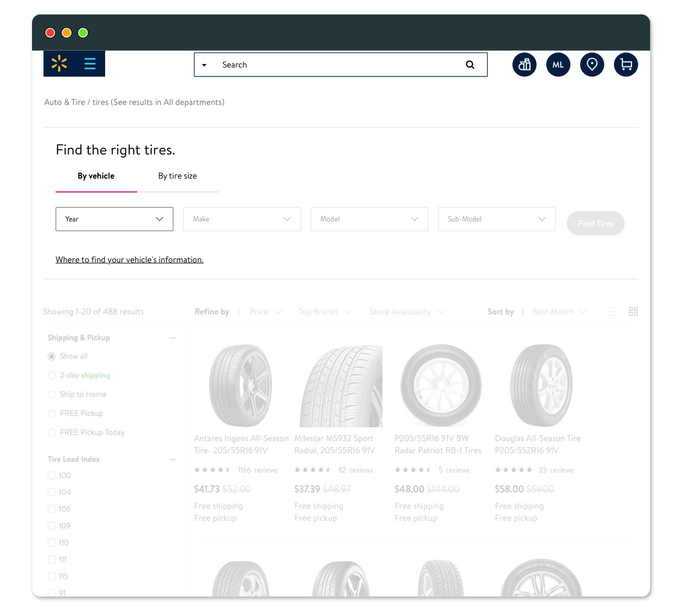Open the Make dropdown
This screenshot has width=681, height=615.
pos(242,219)
